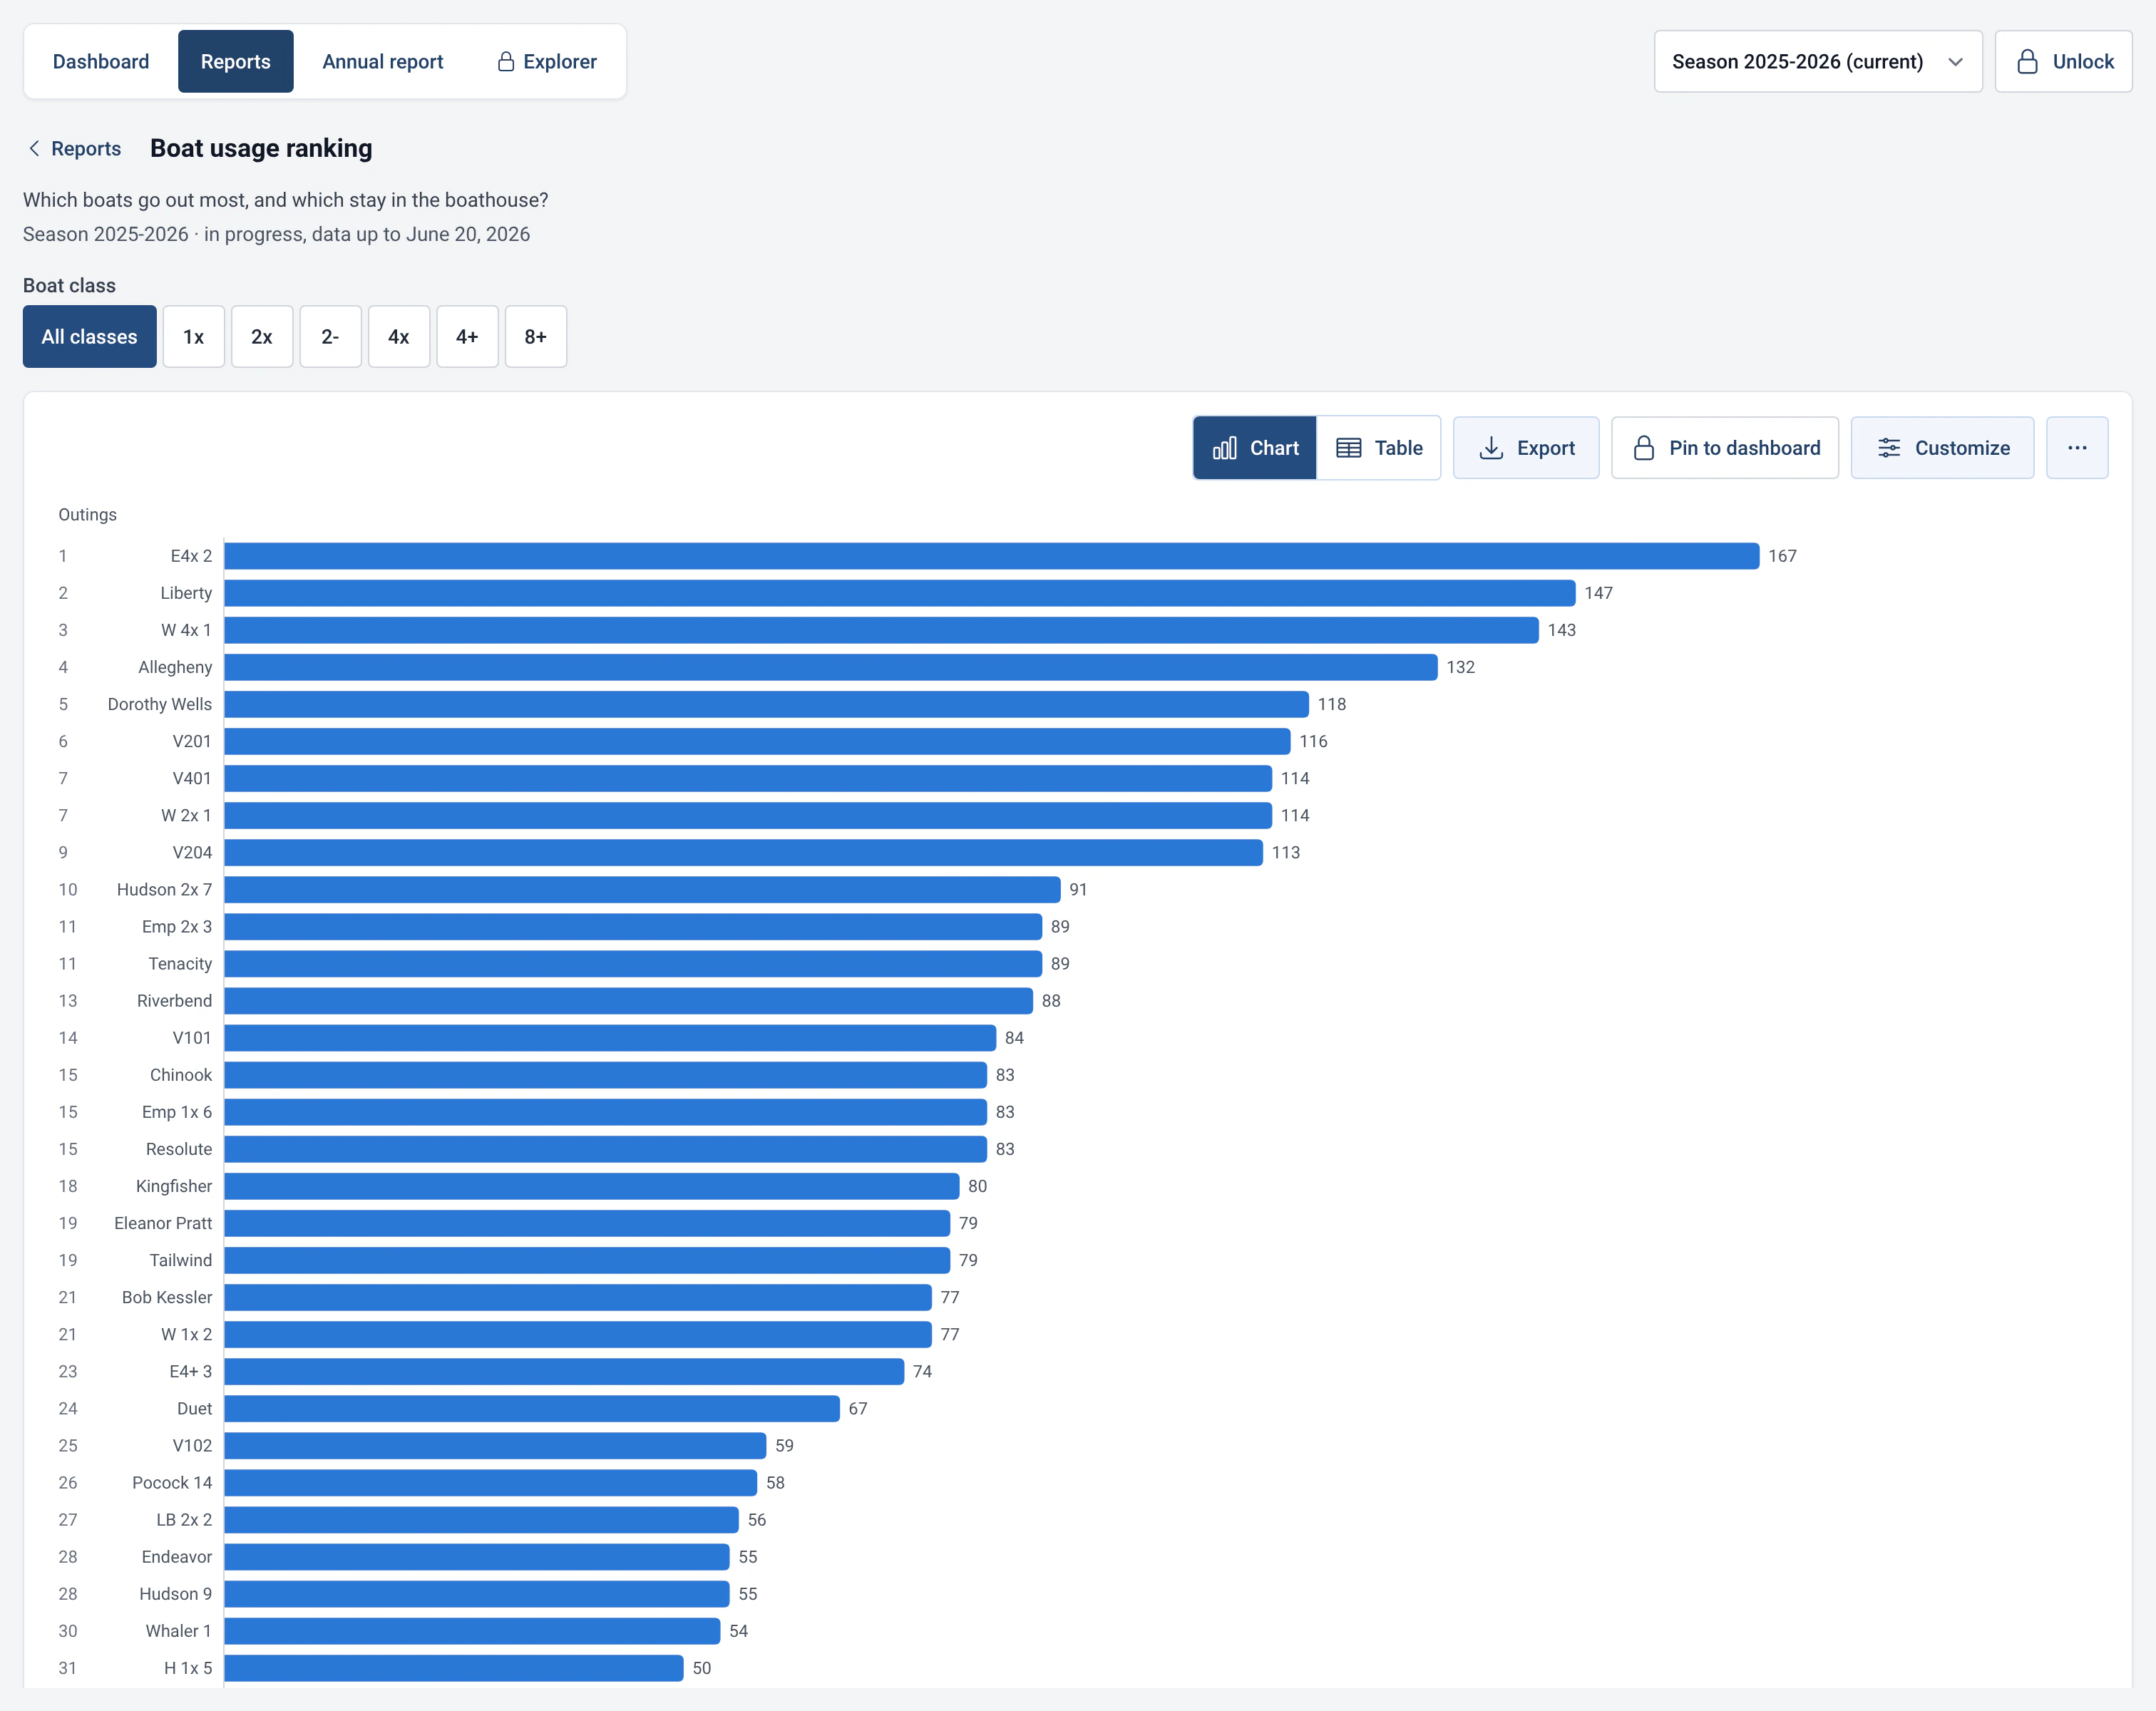Image resolution: width=2156 pixels, height=1711 pixels.
Task: Expand season selector chevron arrow
Action: click(1955, 62)
